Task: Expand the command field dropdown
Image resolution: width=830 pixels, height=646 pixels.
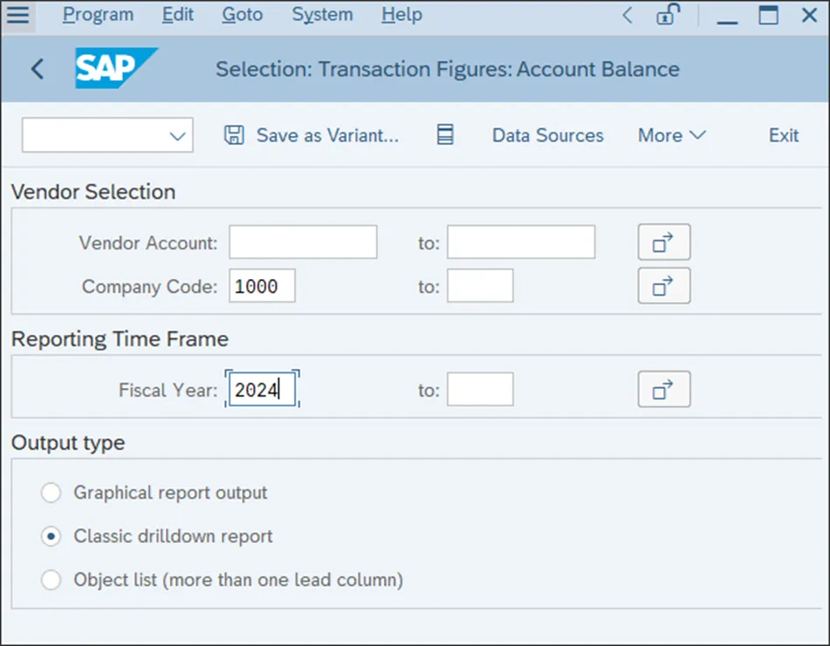Action: [177, 136]
